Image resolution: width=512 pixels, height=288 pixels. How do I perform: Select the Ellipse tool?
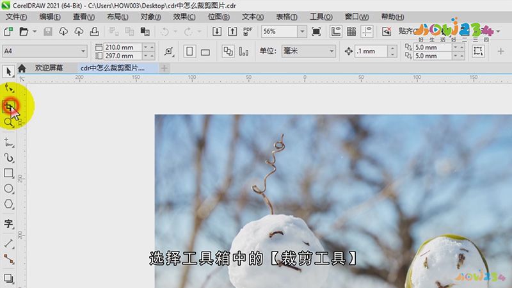[x=8, y=188]
